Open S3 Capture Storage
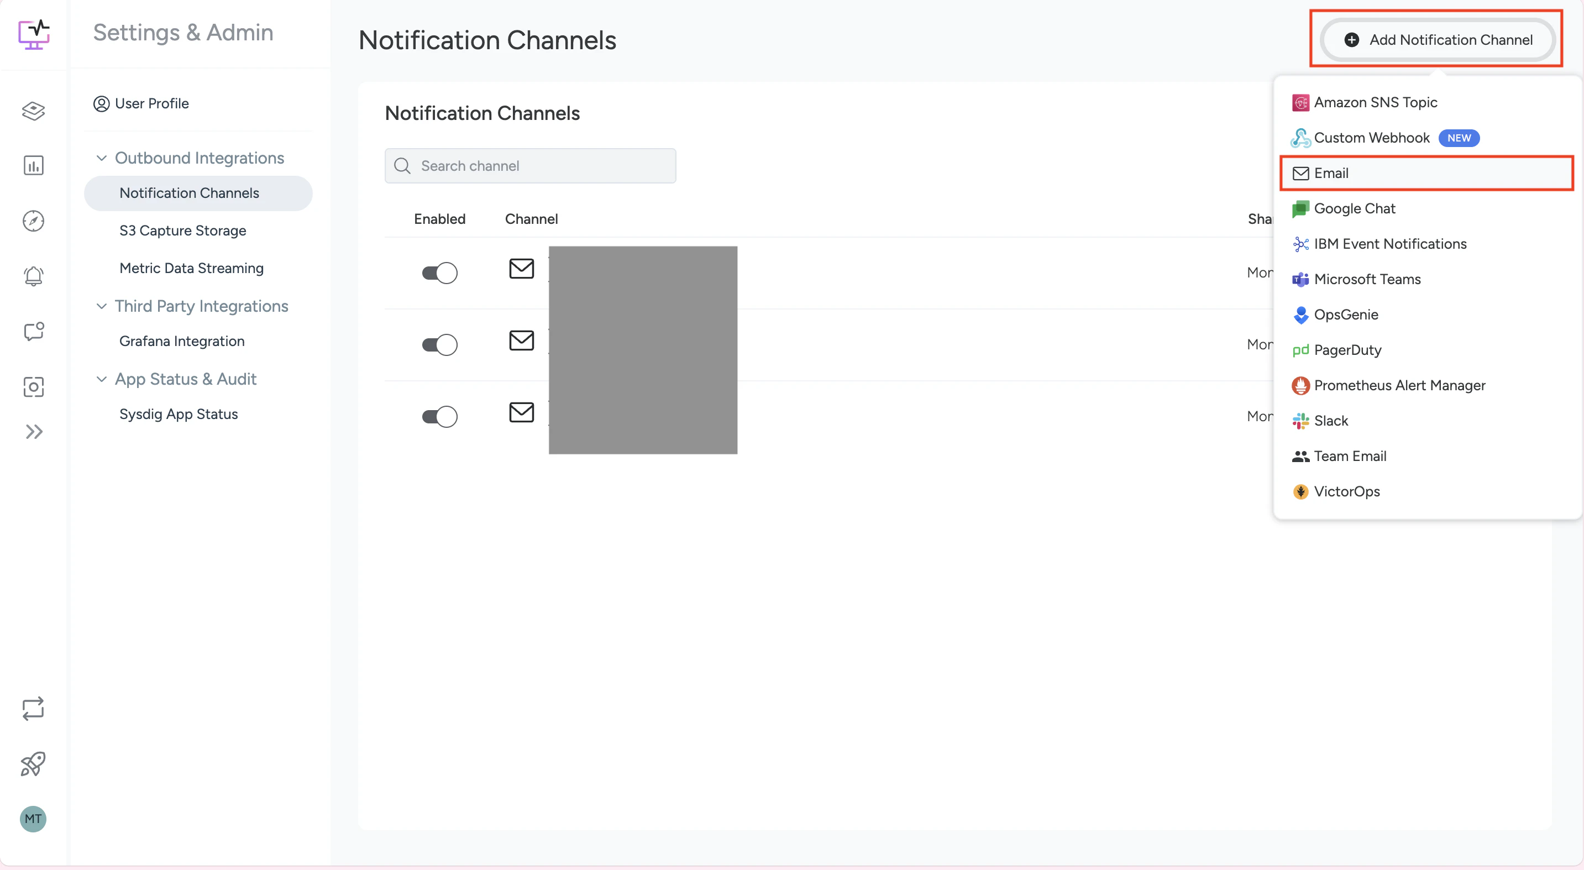The height and width of the screenshot is (870, 1584). 182,230
